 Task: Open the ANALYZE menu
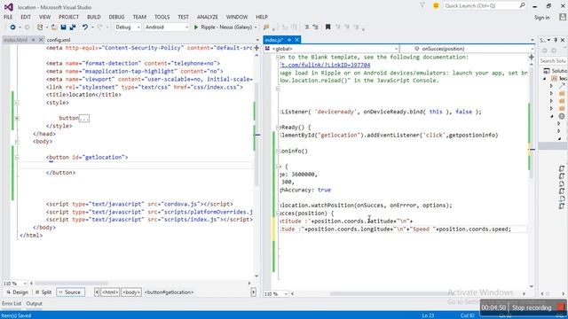(x=208, y=17)
